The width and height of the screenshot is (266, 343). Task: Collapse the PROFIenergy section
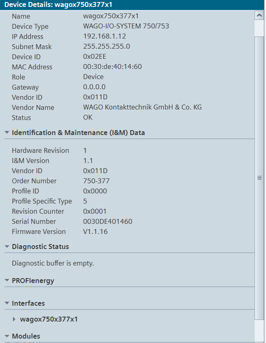tap(7, 281)
